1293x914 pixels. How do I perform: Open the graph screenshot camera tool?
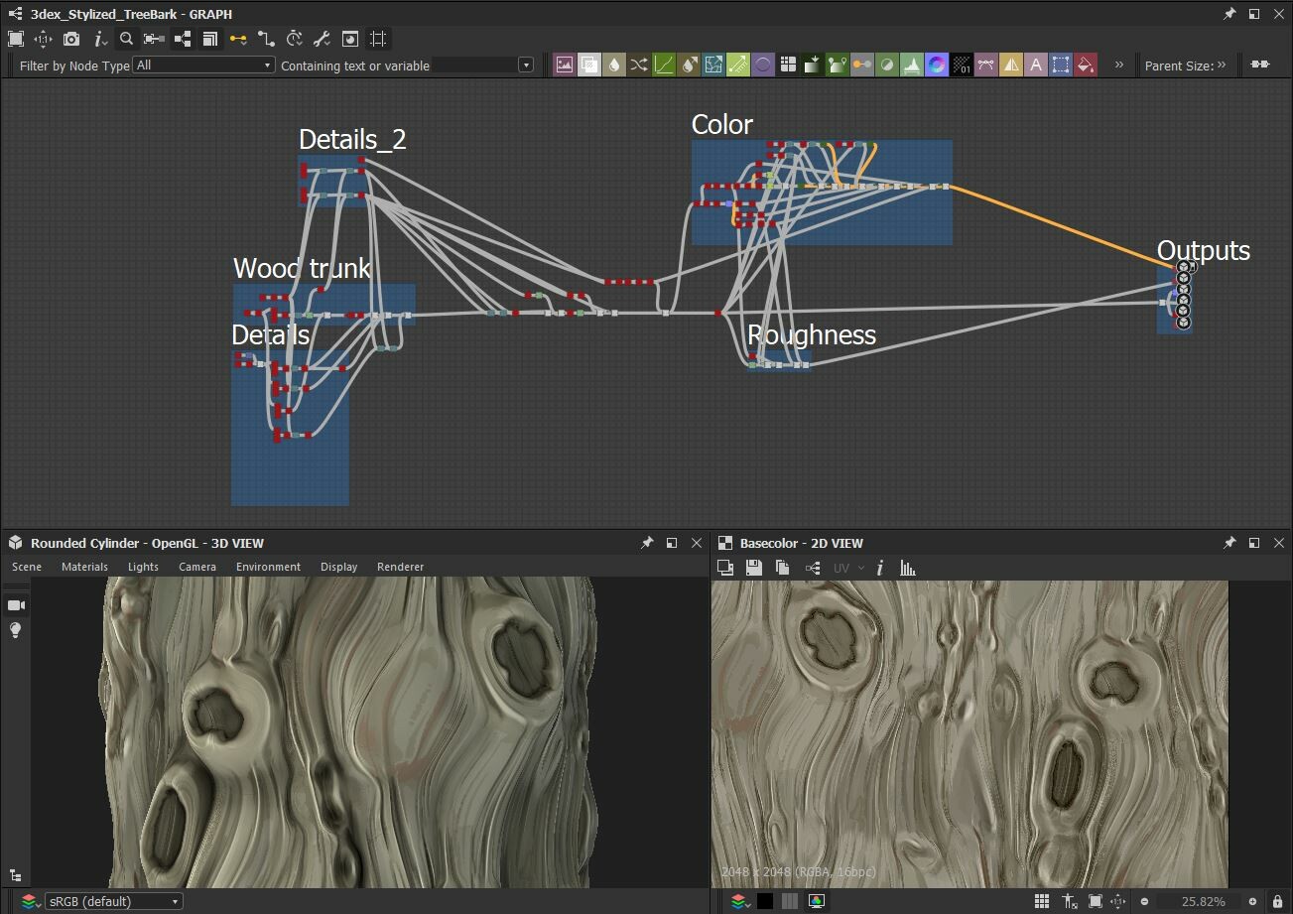click(70, 40)
